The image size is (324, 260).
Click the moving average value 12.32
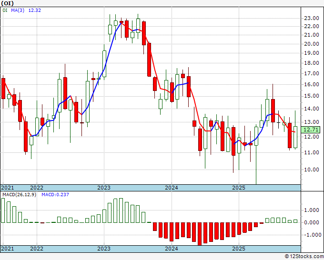tap(34, 10)
